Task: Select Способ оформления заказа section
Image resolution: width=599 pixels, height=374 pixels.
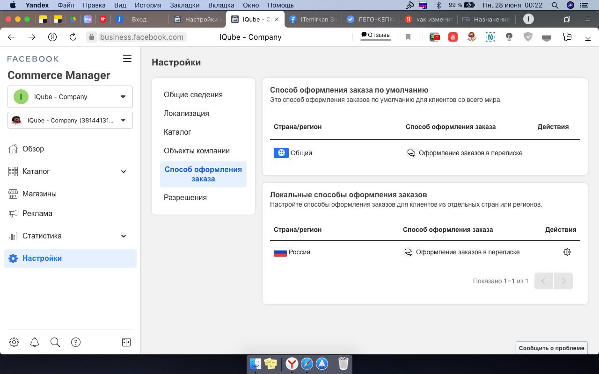Action: pyautogui.click(x=203, y=174)
